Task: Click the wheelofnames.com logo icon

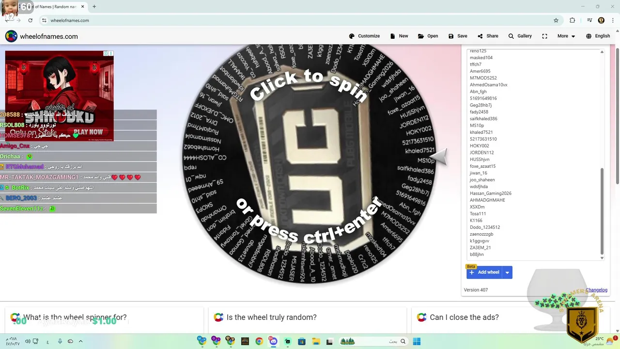Action: click(11, 36)
